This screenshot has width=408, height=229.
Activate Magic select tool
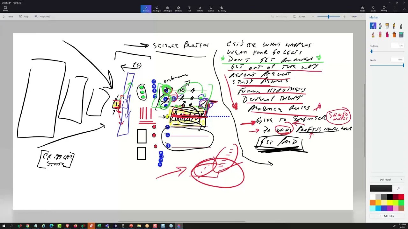click(42, 17)
